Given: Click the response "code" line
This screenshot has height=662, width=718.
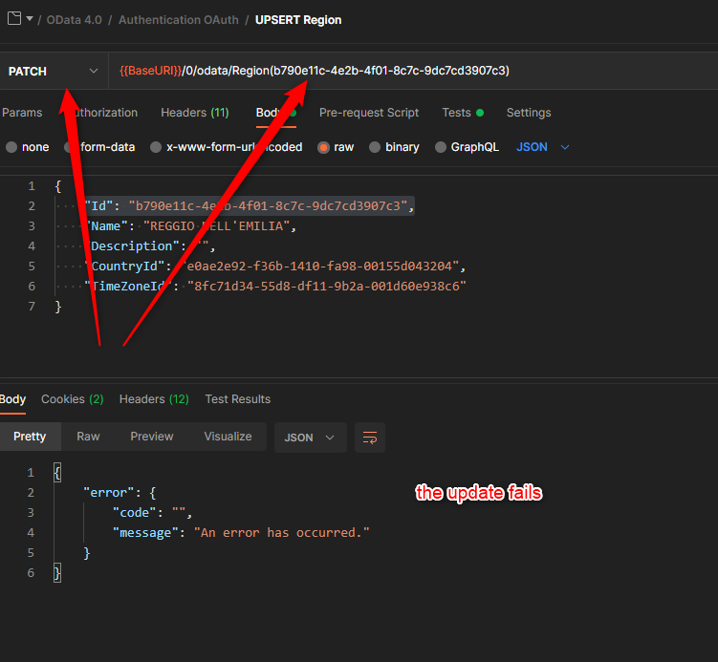Looking at the screenshot, I should 152,513.
